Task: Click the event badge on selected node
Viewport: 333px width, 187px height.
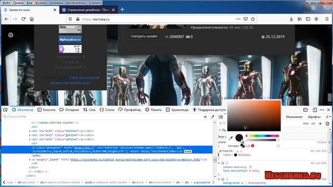Action: click(188, 151)
